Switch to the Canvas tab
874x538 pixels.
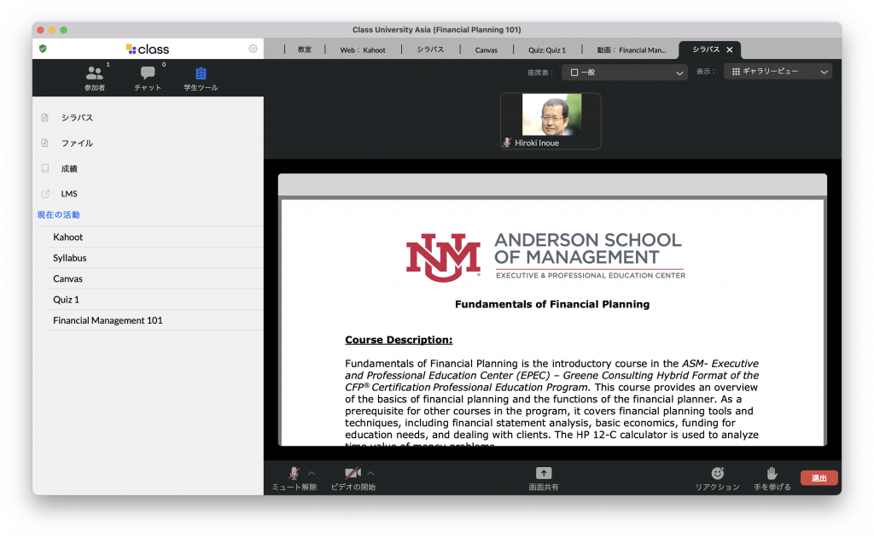(486, 50)
